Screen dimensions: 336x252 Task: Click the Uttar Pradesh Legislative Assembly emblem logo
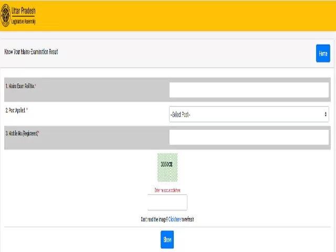coord(5,15)
